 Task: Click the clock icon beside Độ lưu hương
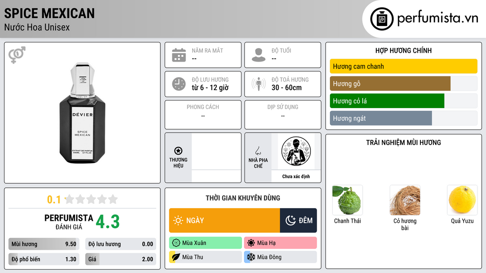click(x=179, y=84)
